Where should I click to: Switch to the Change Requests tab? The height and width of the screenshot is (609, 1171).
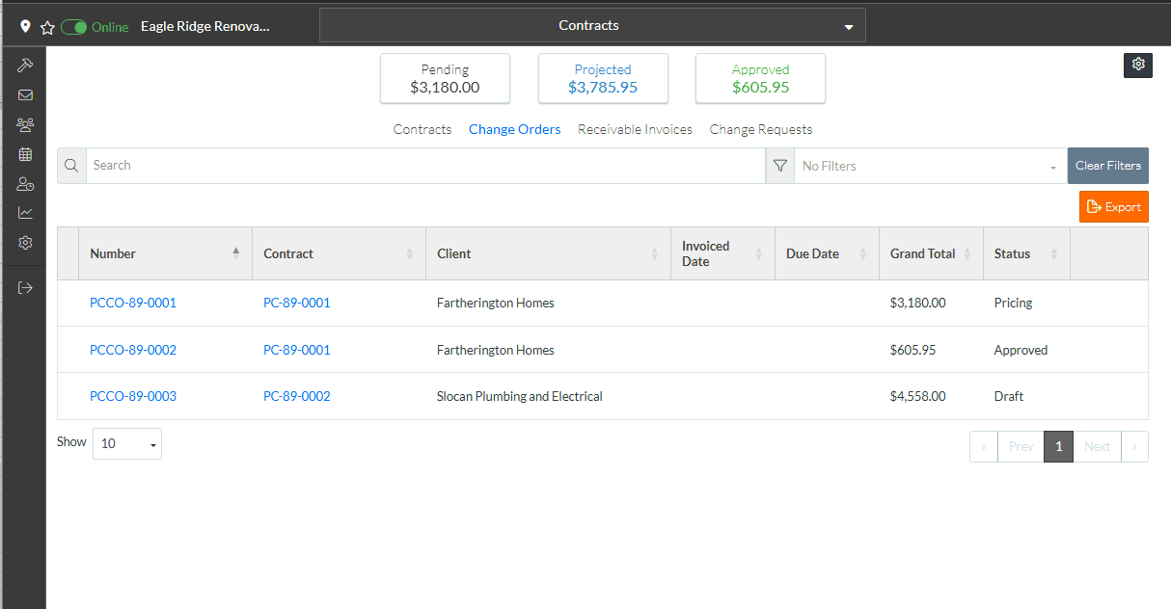pos(760,129)
